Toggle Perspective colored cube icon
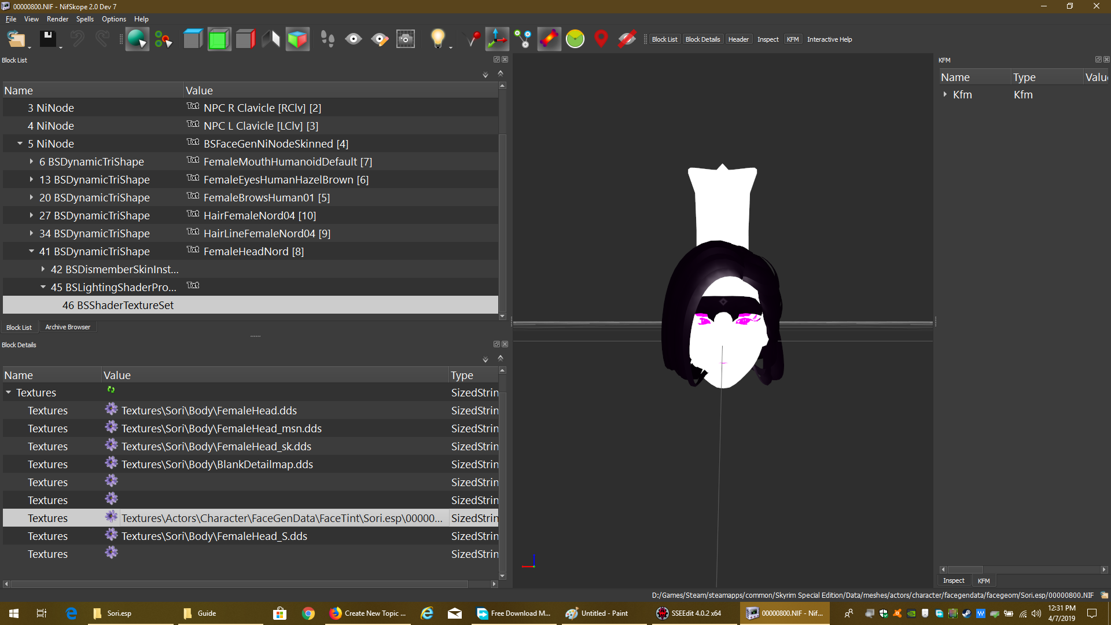The image size is (1111, 625). (297, 39)
